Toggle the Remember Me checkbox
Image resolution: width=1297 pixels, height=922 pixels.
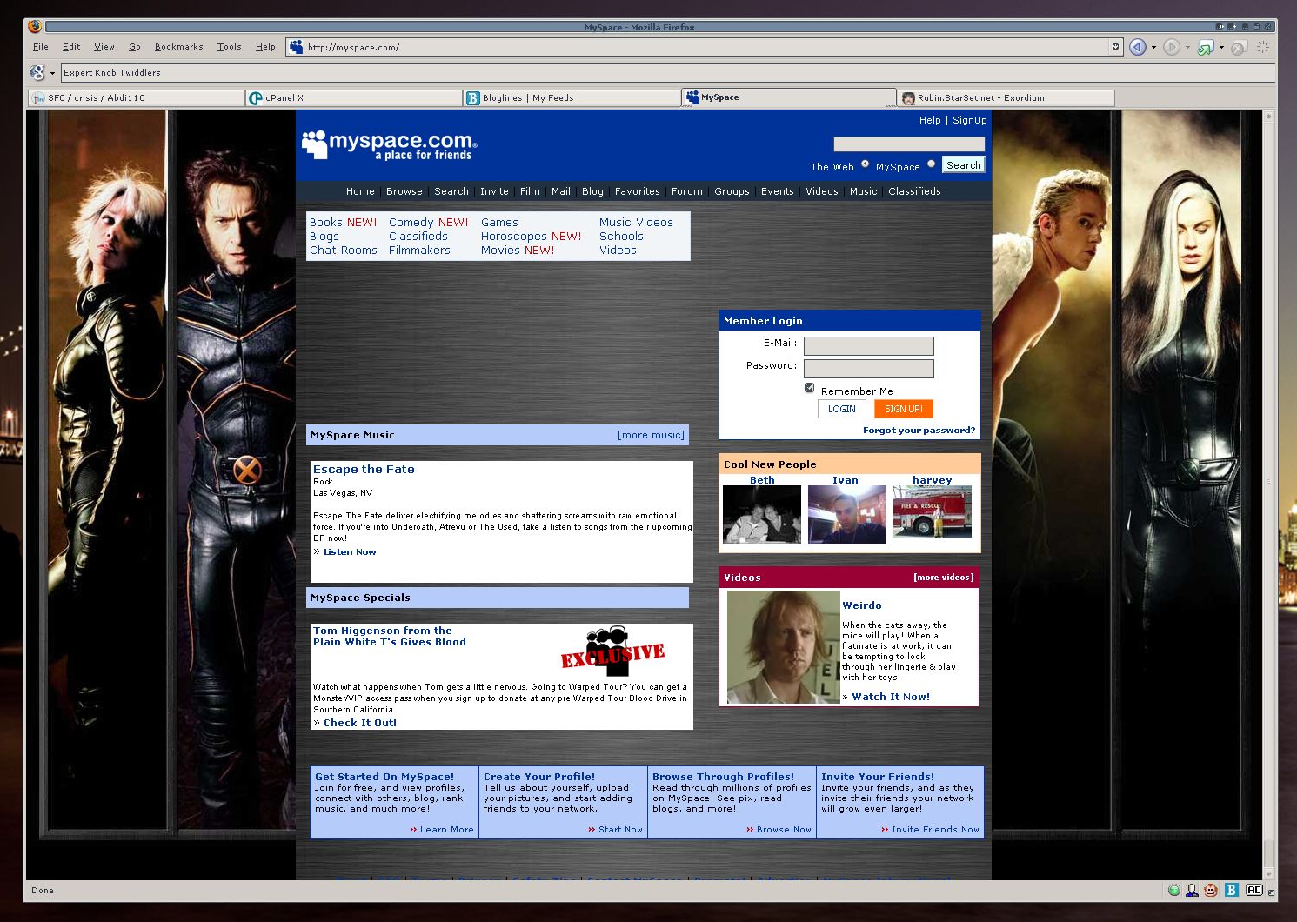(809, 388)
